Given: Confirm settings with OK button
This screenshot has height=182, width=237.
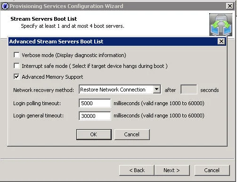Looking at the screenshot, I should click(x=94, y=134).
